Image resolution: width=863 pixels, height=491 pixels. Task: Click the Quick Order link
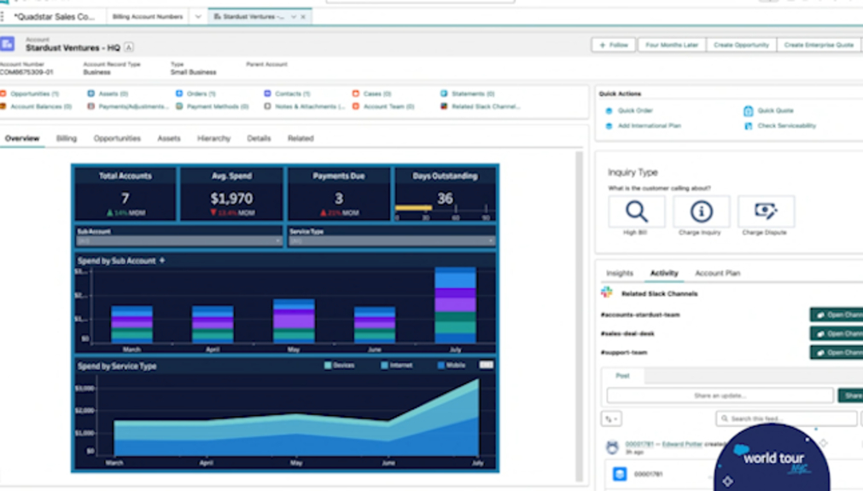click(x=634, y=111)
